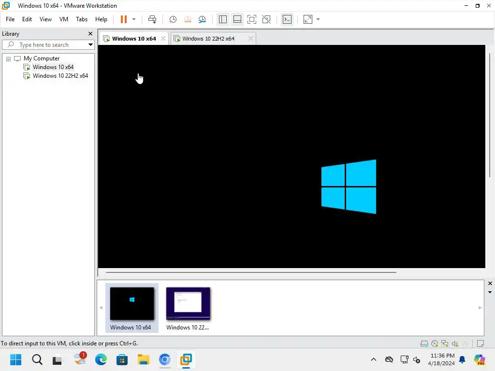495x371 pixels.
Task: Click the console vertical scrollbar
Action: pos(490,115)
